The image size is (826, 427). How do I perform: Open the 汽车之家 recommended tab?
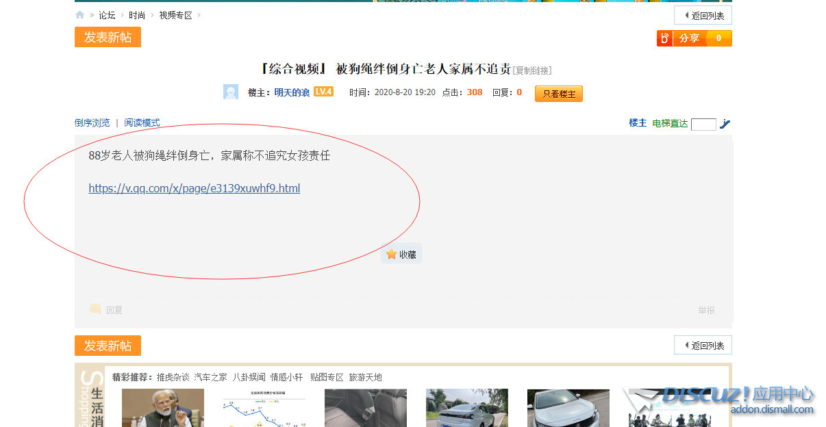pos(210,377)
